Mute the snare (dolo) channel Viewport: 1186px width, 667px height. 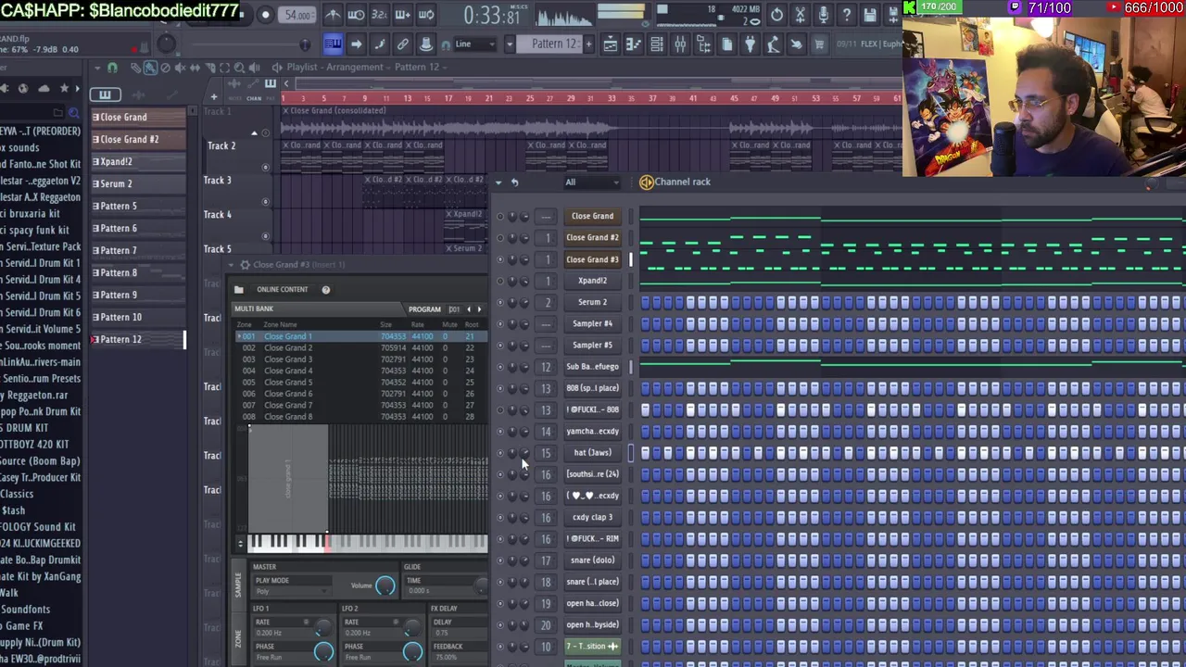click(500, 560)
